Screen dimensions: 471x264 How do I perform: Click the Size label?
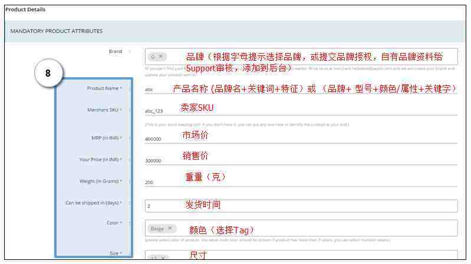pos(116,253)
